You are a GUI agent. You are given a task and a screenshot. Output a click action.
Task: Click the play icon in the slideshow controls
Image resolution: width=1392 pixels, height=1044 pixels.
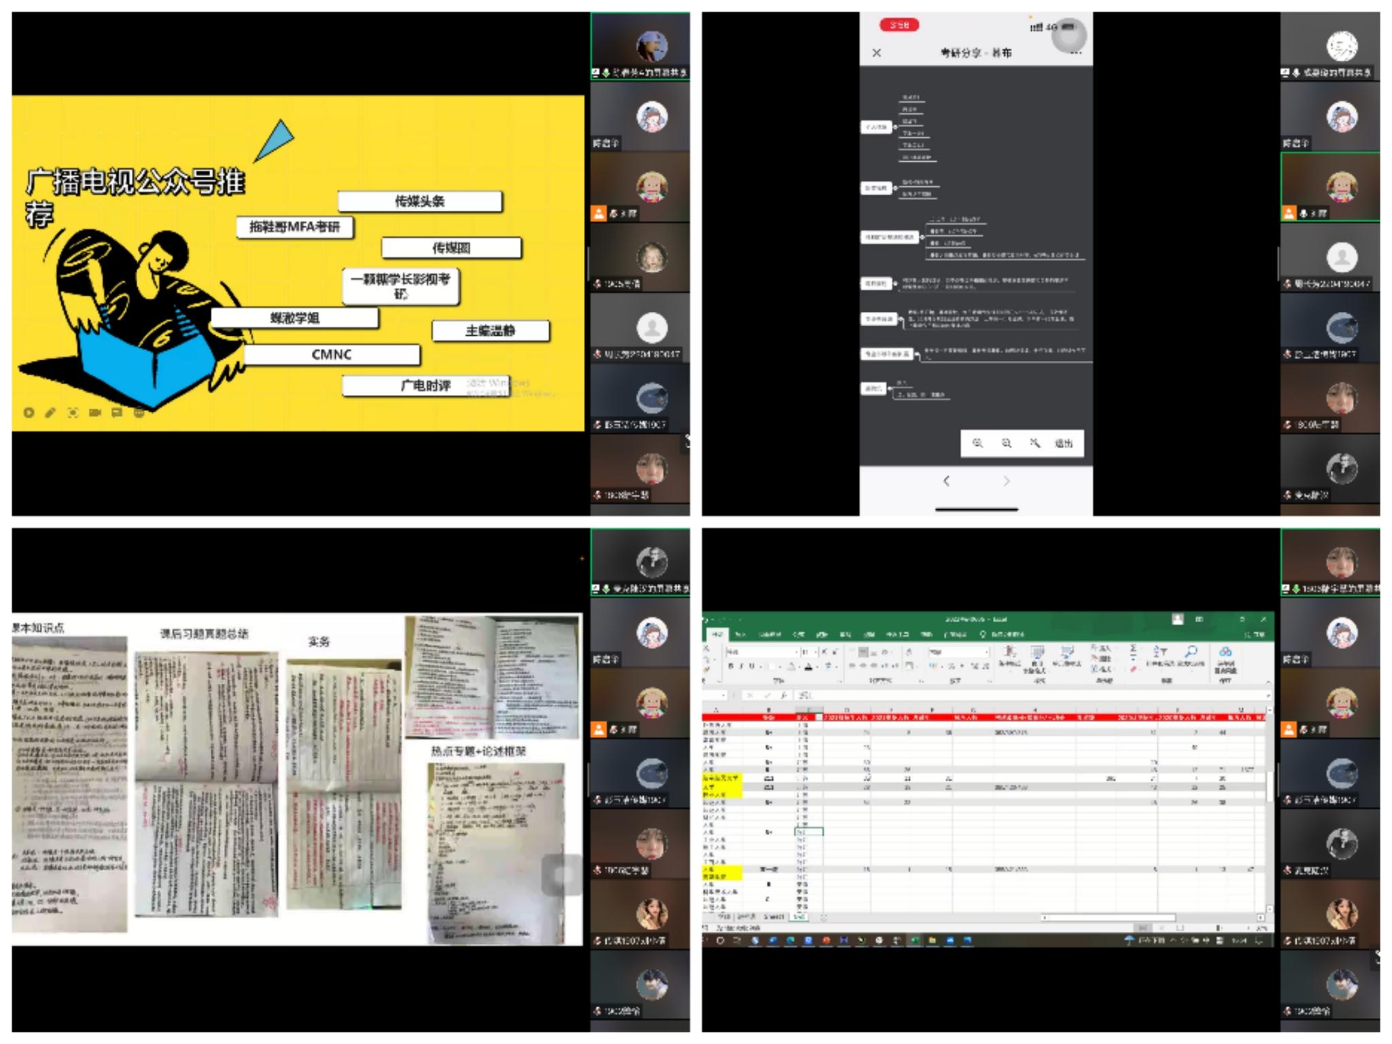[x=29, y=413]
